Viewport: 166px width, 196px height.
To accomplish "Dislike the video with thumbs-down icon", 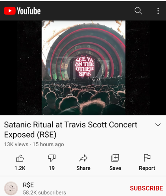I will [x=52, y=158].
